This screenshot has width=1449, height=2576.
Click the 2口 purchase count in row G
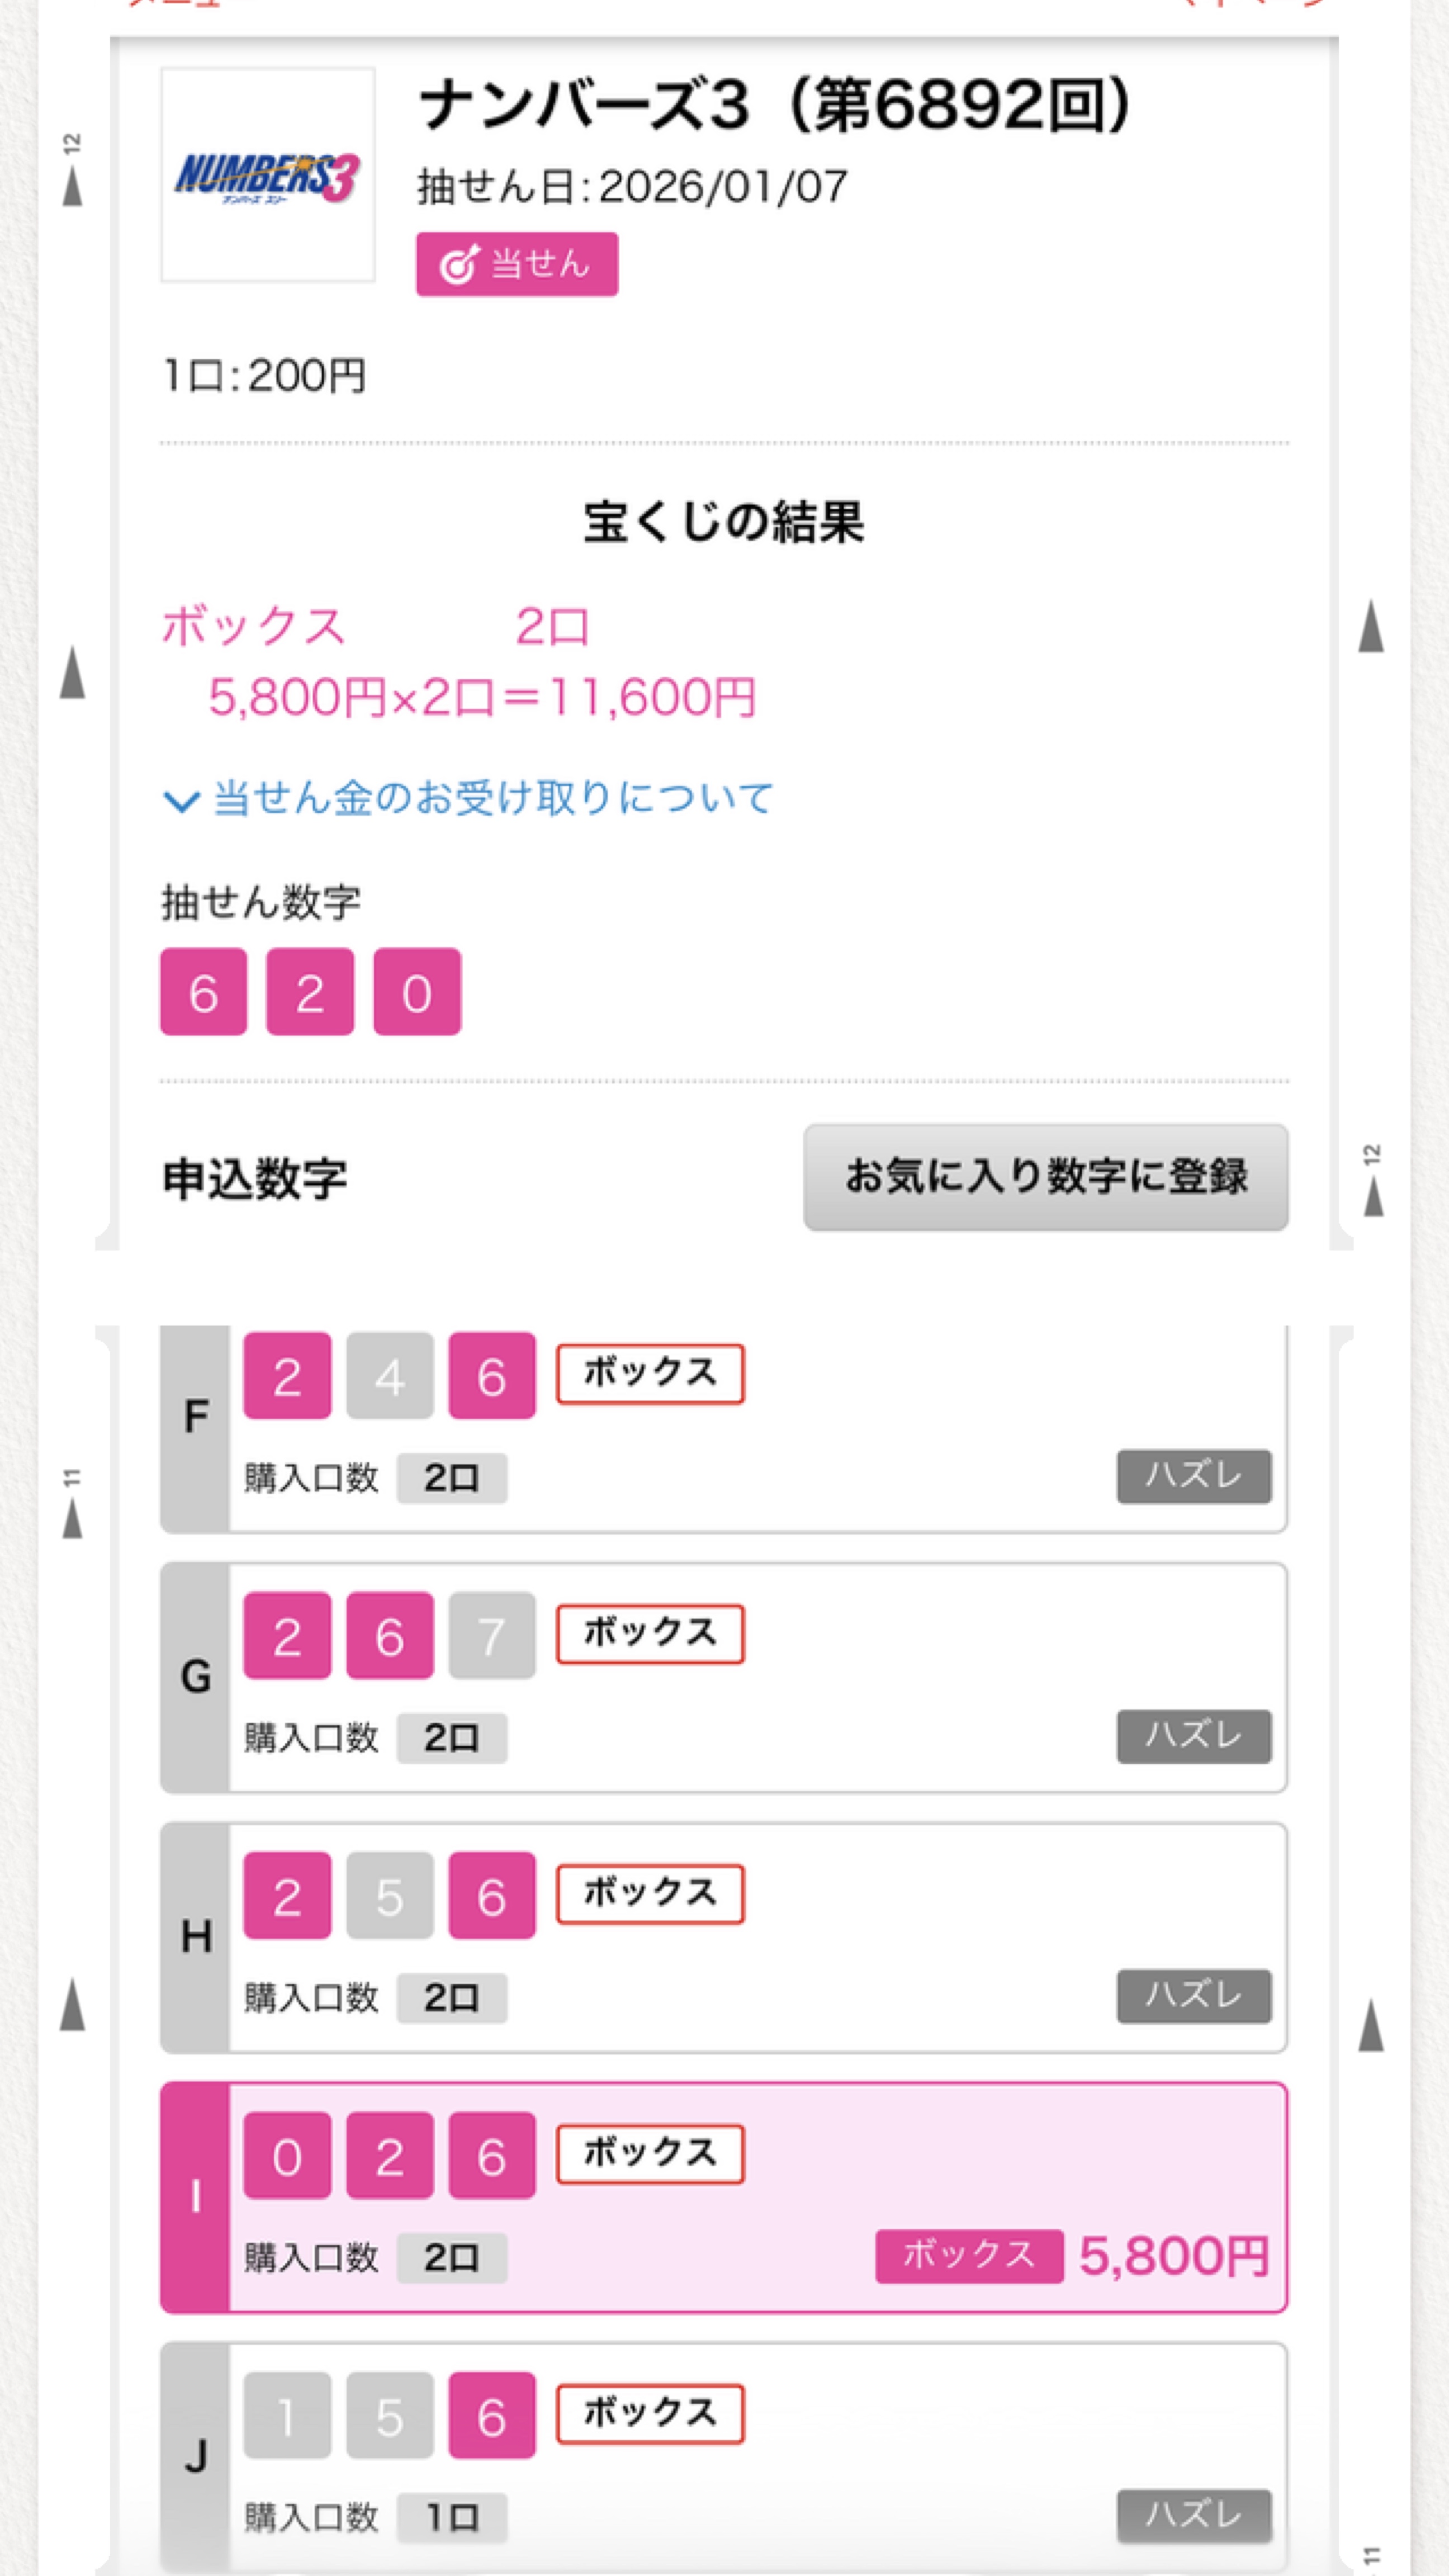pyautogui.click(x=451, y=1738)
